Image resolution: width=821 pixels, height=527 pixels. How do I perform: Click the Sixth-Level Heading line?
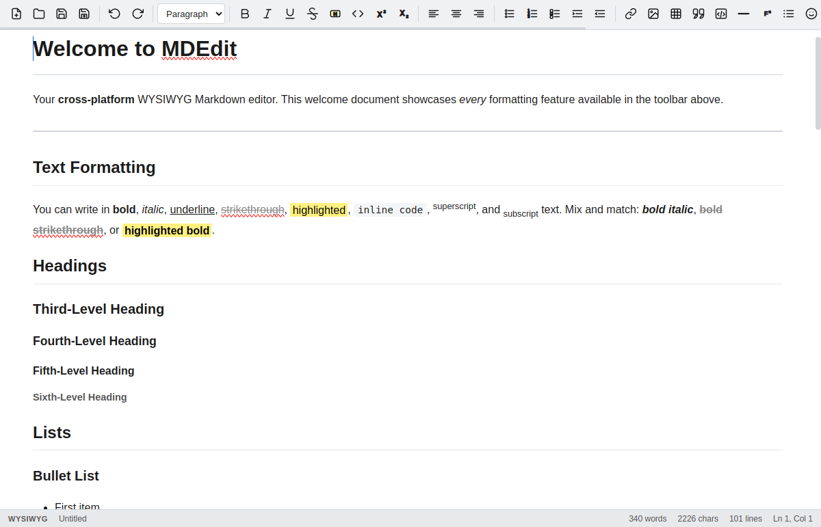coord(80,397)
